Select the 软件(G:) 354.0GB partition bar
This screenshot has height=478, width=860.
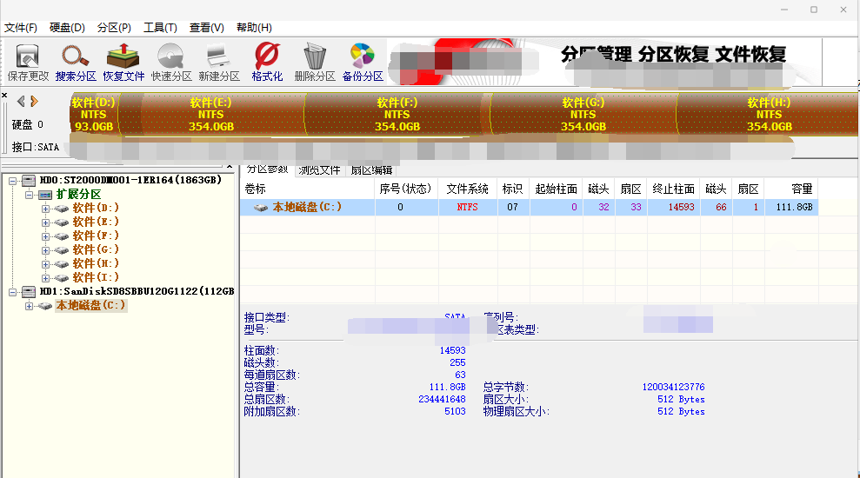(x=583, y=114)
